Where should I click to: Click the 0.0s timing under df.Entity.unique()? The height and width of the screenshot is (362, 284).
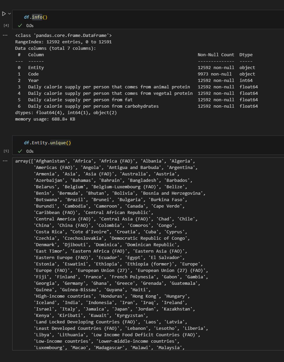[30, 151]
